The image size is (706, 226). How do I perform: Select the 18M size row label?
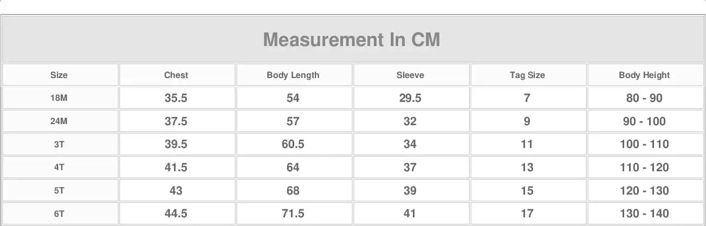click(x=59, y=98)
